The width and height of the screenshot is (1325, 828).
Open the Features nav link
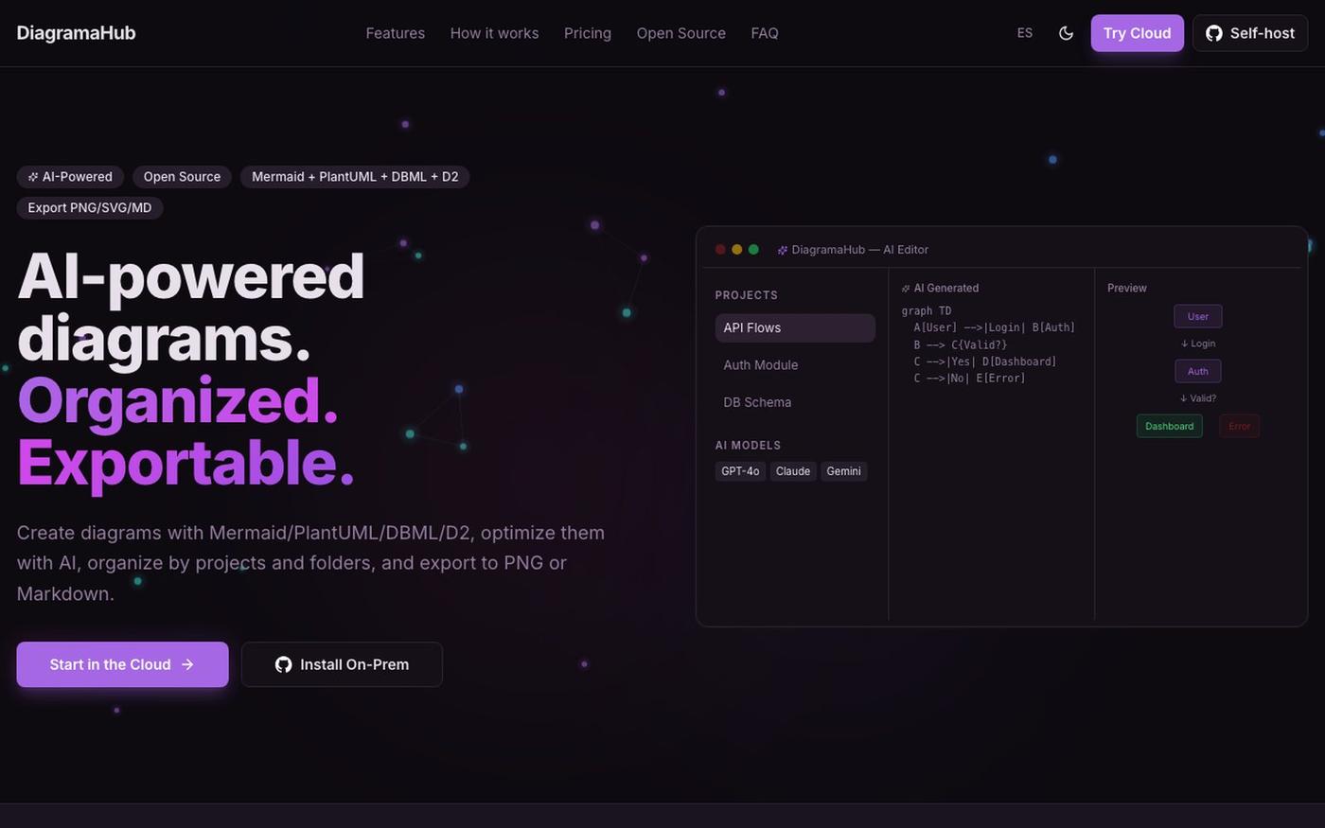(x=395, y=33)
